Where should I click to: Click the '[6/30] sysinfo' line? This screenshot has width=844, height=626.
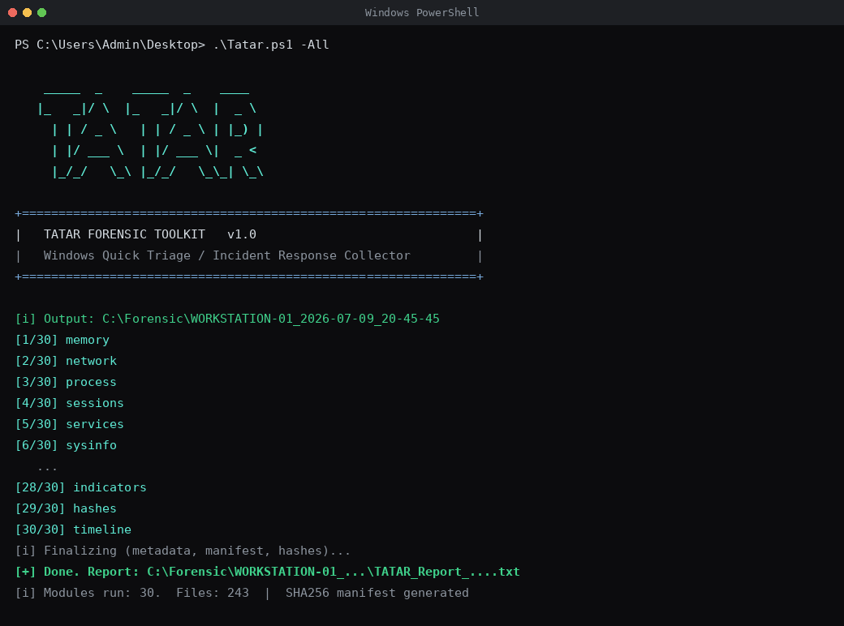coord(66,445)
